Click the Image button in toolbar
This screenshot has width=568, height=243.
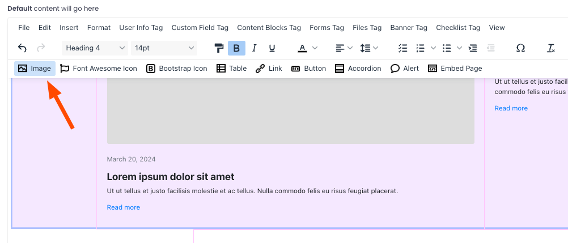point(35,69)
